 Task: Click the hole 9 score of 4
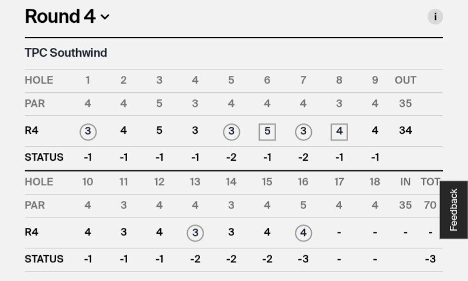click(375, 130)
